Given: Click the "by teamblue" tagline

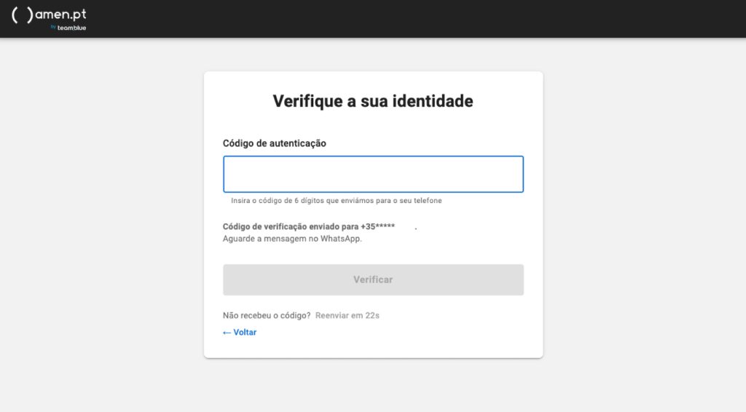Looking at the screenshot, I should click(68, 28).
